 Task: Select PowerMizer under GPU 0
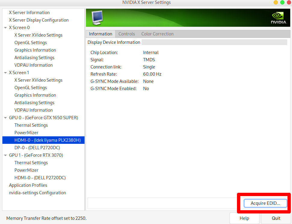(26, 133)
